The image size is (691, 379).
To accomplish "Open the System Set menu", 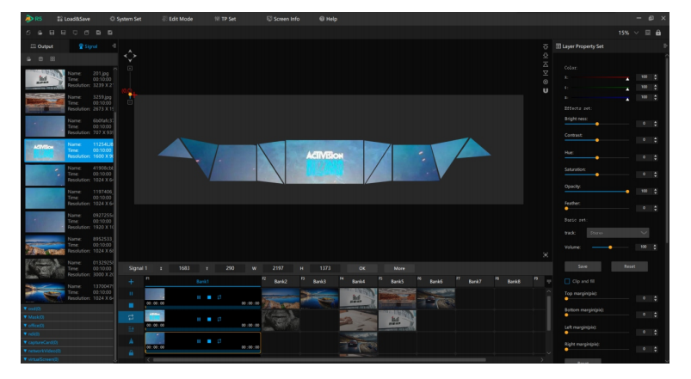I will tap(126, 19).
